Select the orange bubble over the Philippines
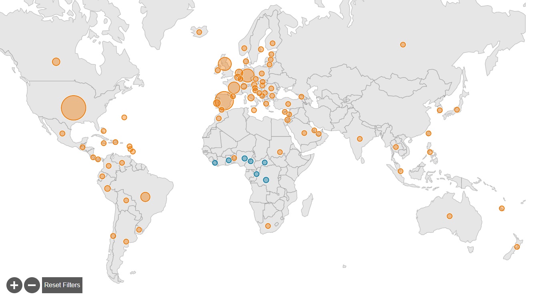The image size is (541, 302). (430, 152)
